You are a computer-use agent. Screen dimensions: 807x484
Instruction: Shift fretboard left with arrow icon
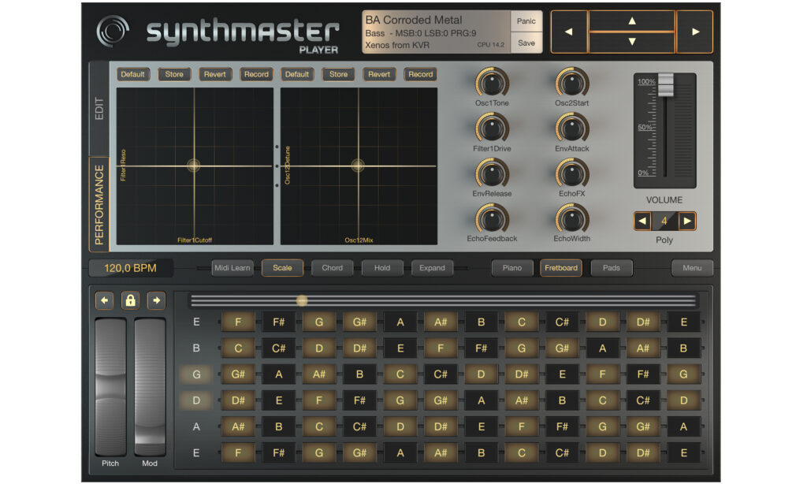click(x=105, y=300)
